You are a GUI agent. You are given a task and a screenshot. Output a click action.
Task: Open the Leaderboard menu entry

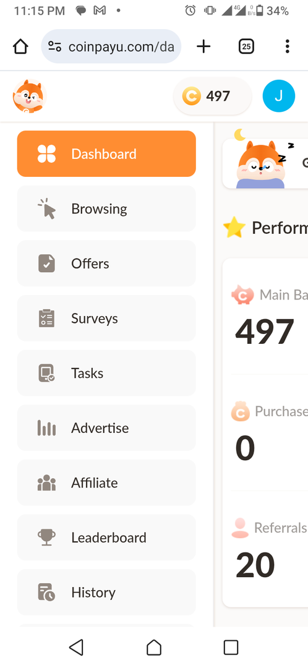coord(106,537)
